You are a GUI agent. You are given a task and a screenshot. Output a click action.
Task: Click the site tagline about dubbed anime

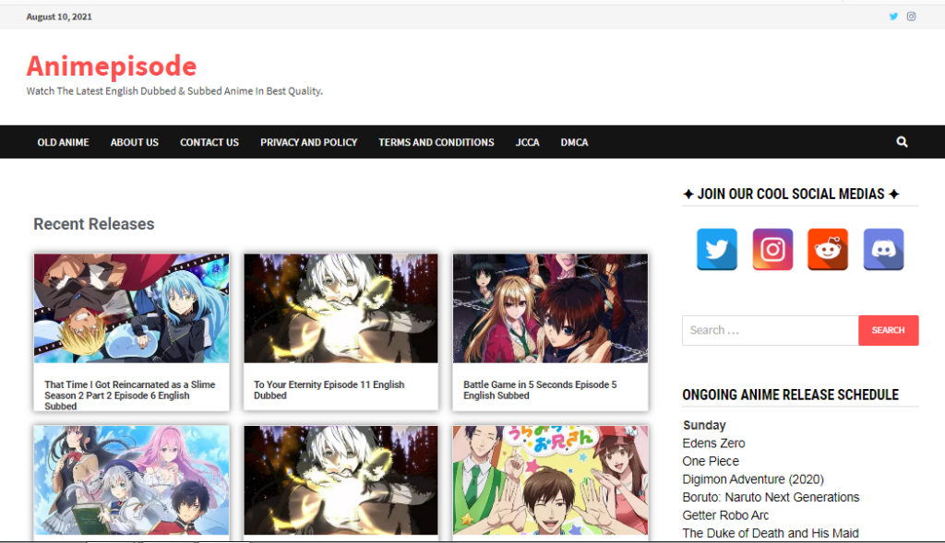174,91
